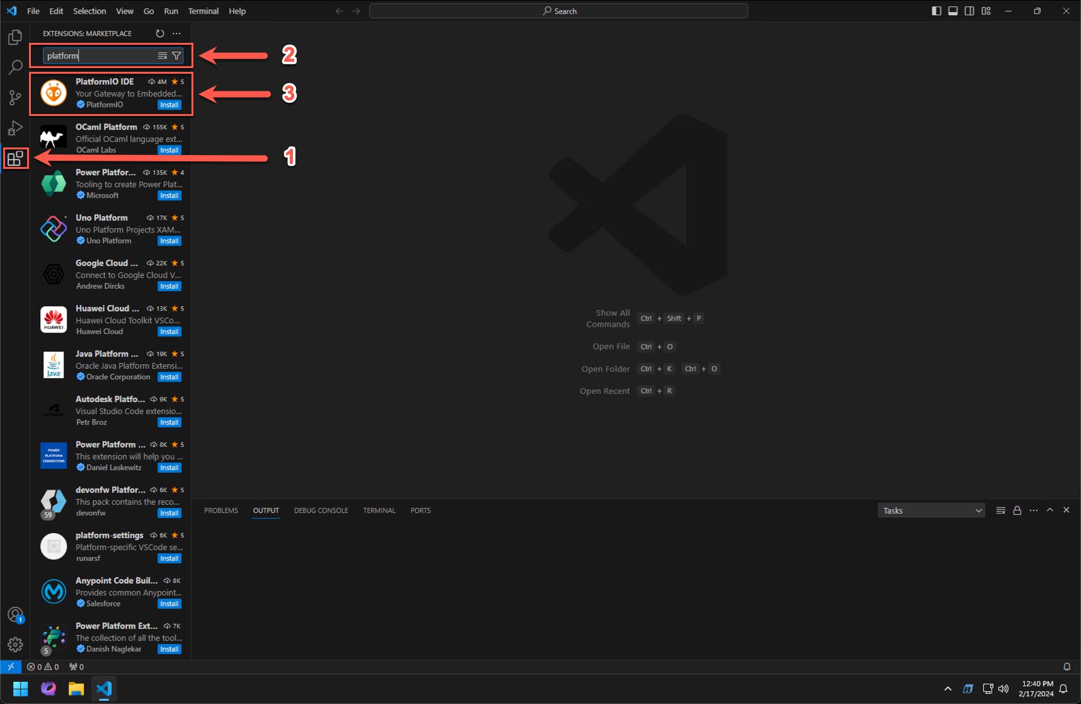Go forward with the navigation arrow

(x=356, y=11)
